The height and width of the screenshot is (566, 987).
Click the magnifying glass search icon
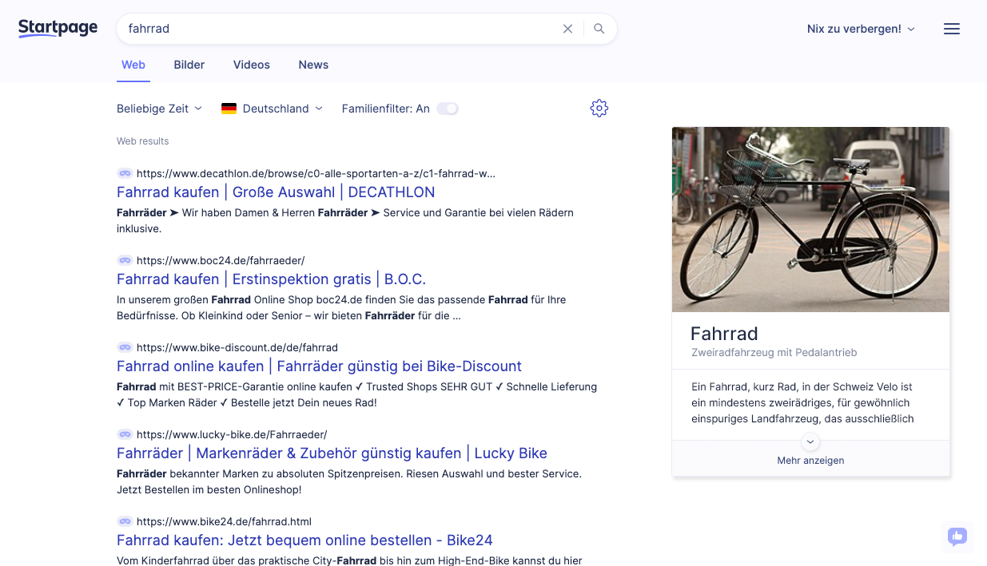point(599,29)
